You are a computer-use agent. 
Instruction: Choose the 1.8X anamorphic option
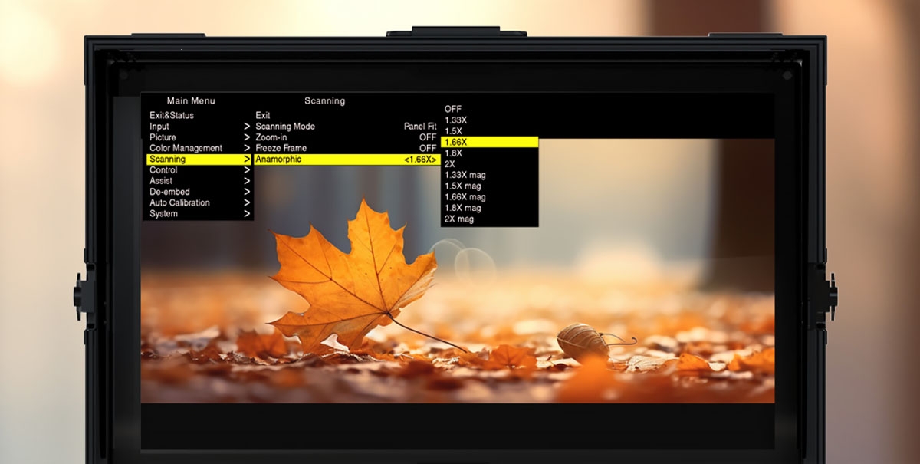point(454,153)
